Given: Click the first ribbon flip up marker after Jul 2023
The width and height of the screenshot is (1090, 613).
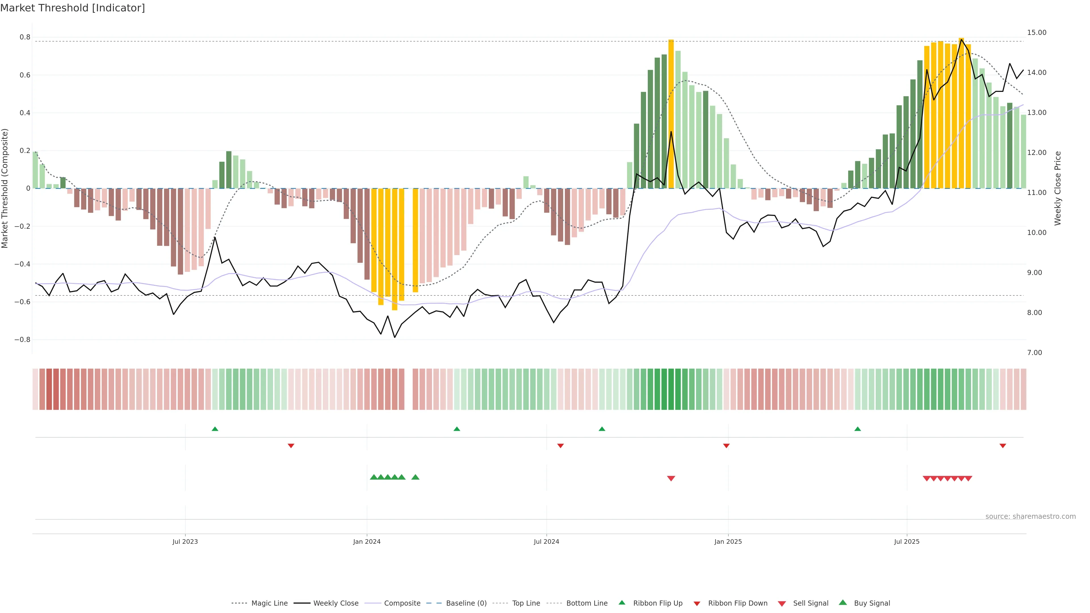Looking at the screenshot, I should pos(215,429).
